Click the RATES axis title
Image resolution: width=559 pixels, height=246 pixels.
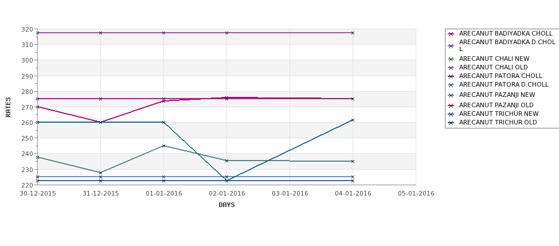8,107
